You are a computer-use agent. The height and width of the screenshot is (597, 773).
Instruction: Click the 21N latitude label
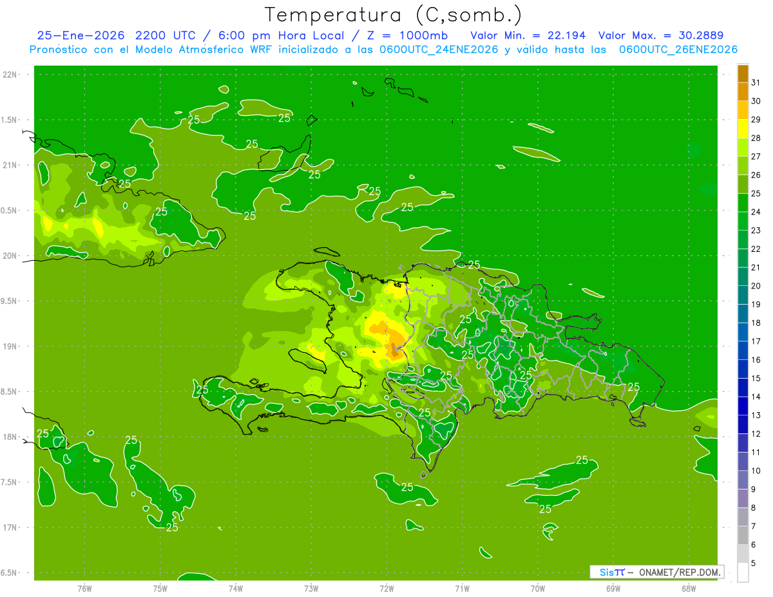point(11,165)
